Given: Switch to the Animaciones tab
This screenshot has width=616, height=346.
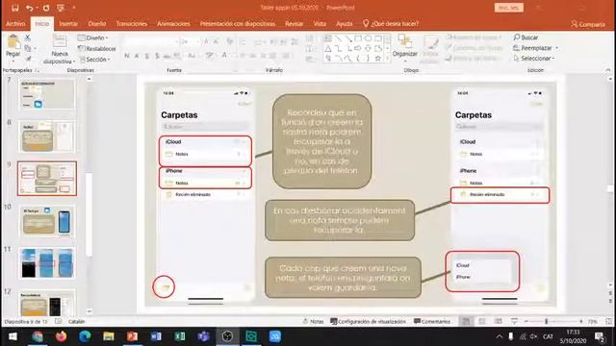Looking at the screenshot, I should pos(173,23).
